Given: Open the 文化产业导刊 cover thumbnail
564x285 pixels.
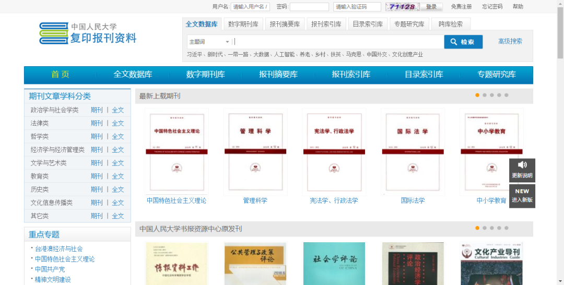Looking at the screenshot, I should [491, 264].
